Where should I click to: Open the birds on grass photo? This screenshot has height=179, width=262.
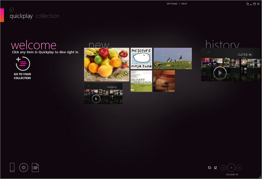coord(173,58)
